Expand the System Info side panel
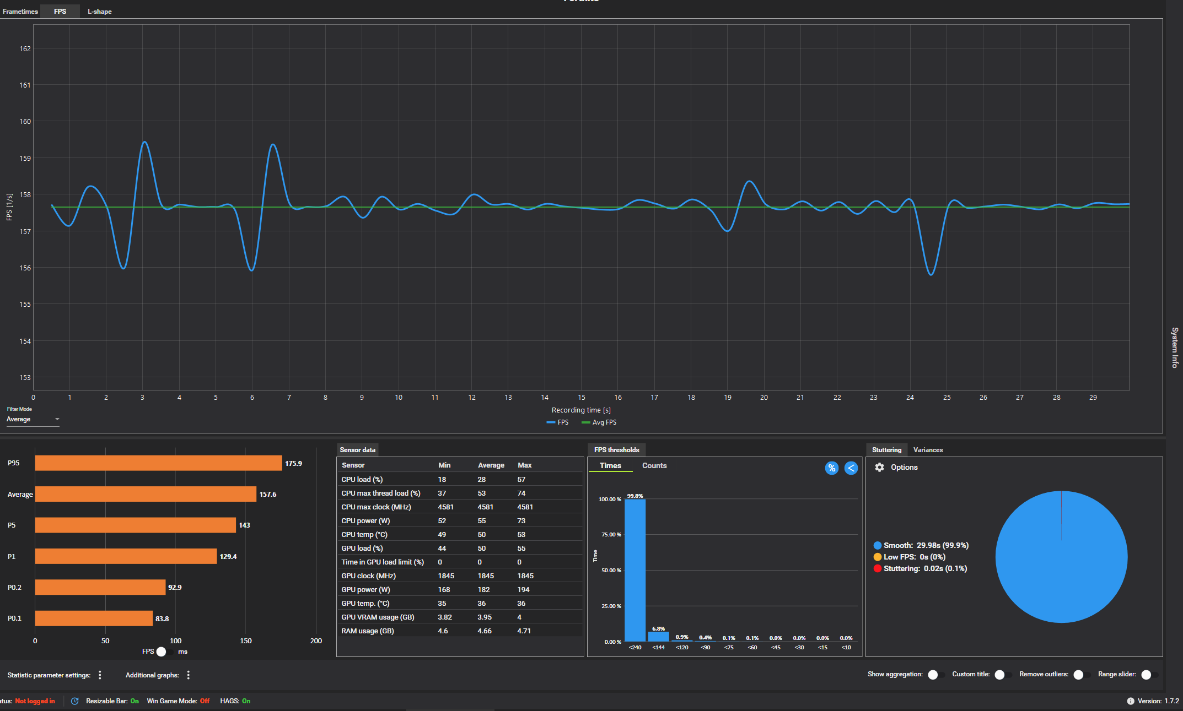This screenshot has height=711, width=1183. (1175, 347)
